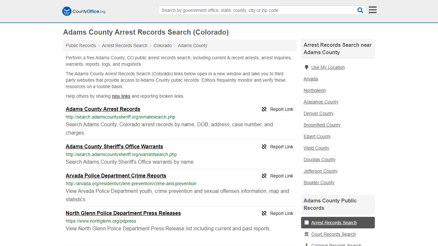Report Link for Sheriff's Office Warrants

pos(282,147)
